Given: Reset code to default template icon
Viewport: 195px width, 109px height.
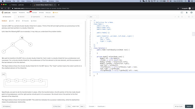Looking at the screenshot, I should point(182,17).
